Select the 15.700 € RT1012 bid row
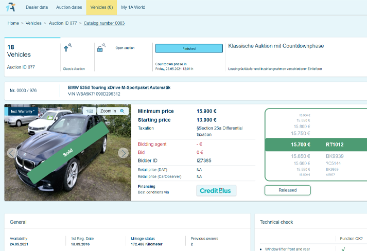367x251 pixels. pyautogui.click(x=316, y=145)
